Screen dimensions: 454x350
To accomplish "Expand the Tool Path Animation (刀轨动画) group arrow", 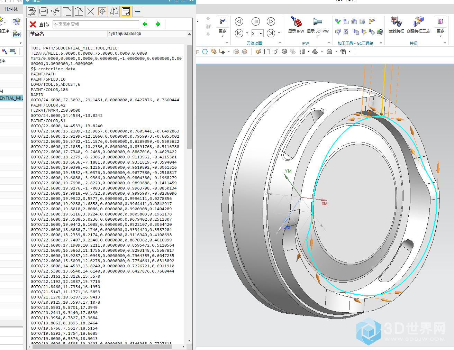I will click(280, 43).
